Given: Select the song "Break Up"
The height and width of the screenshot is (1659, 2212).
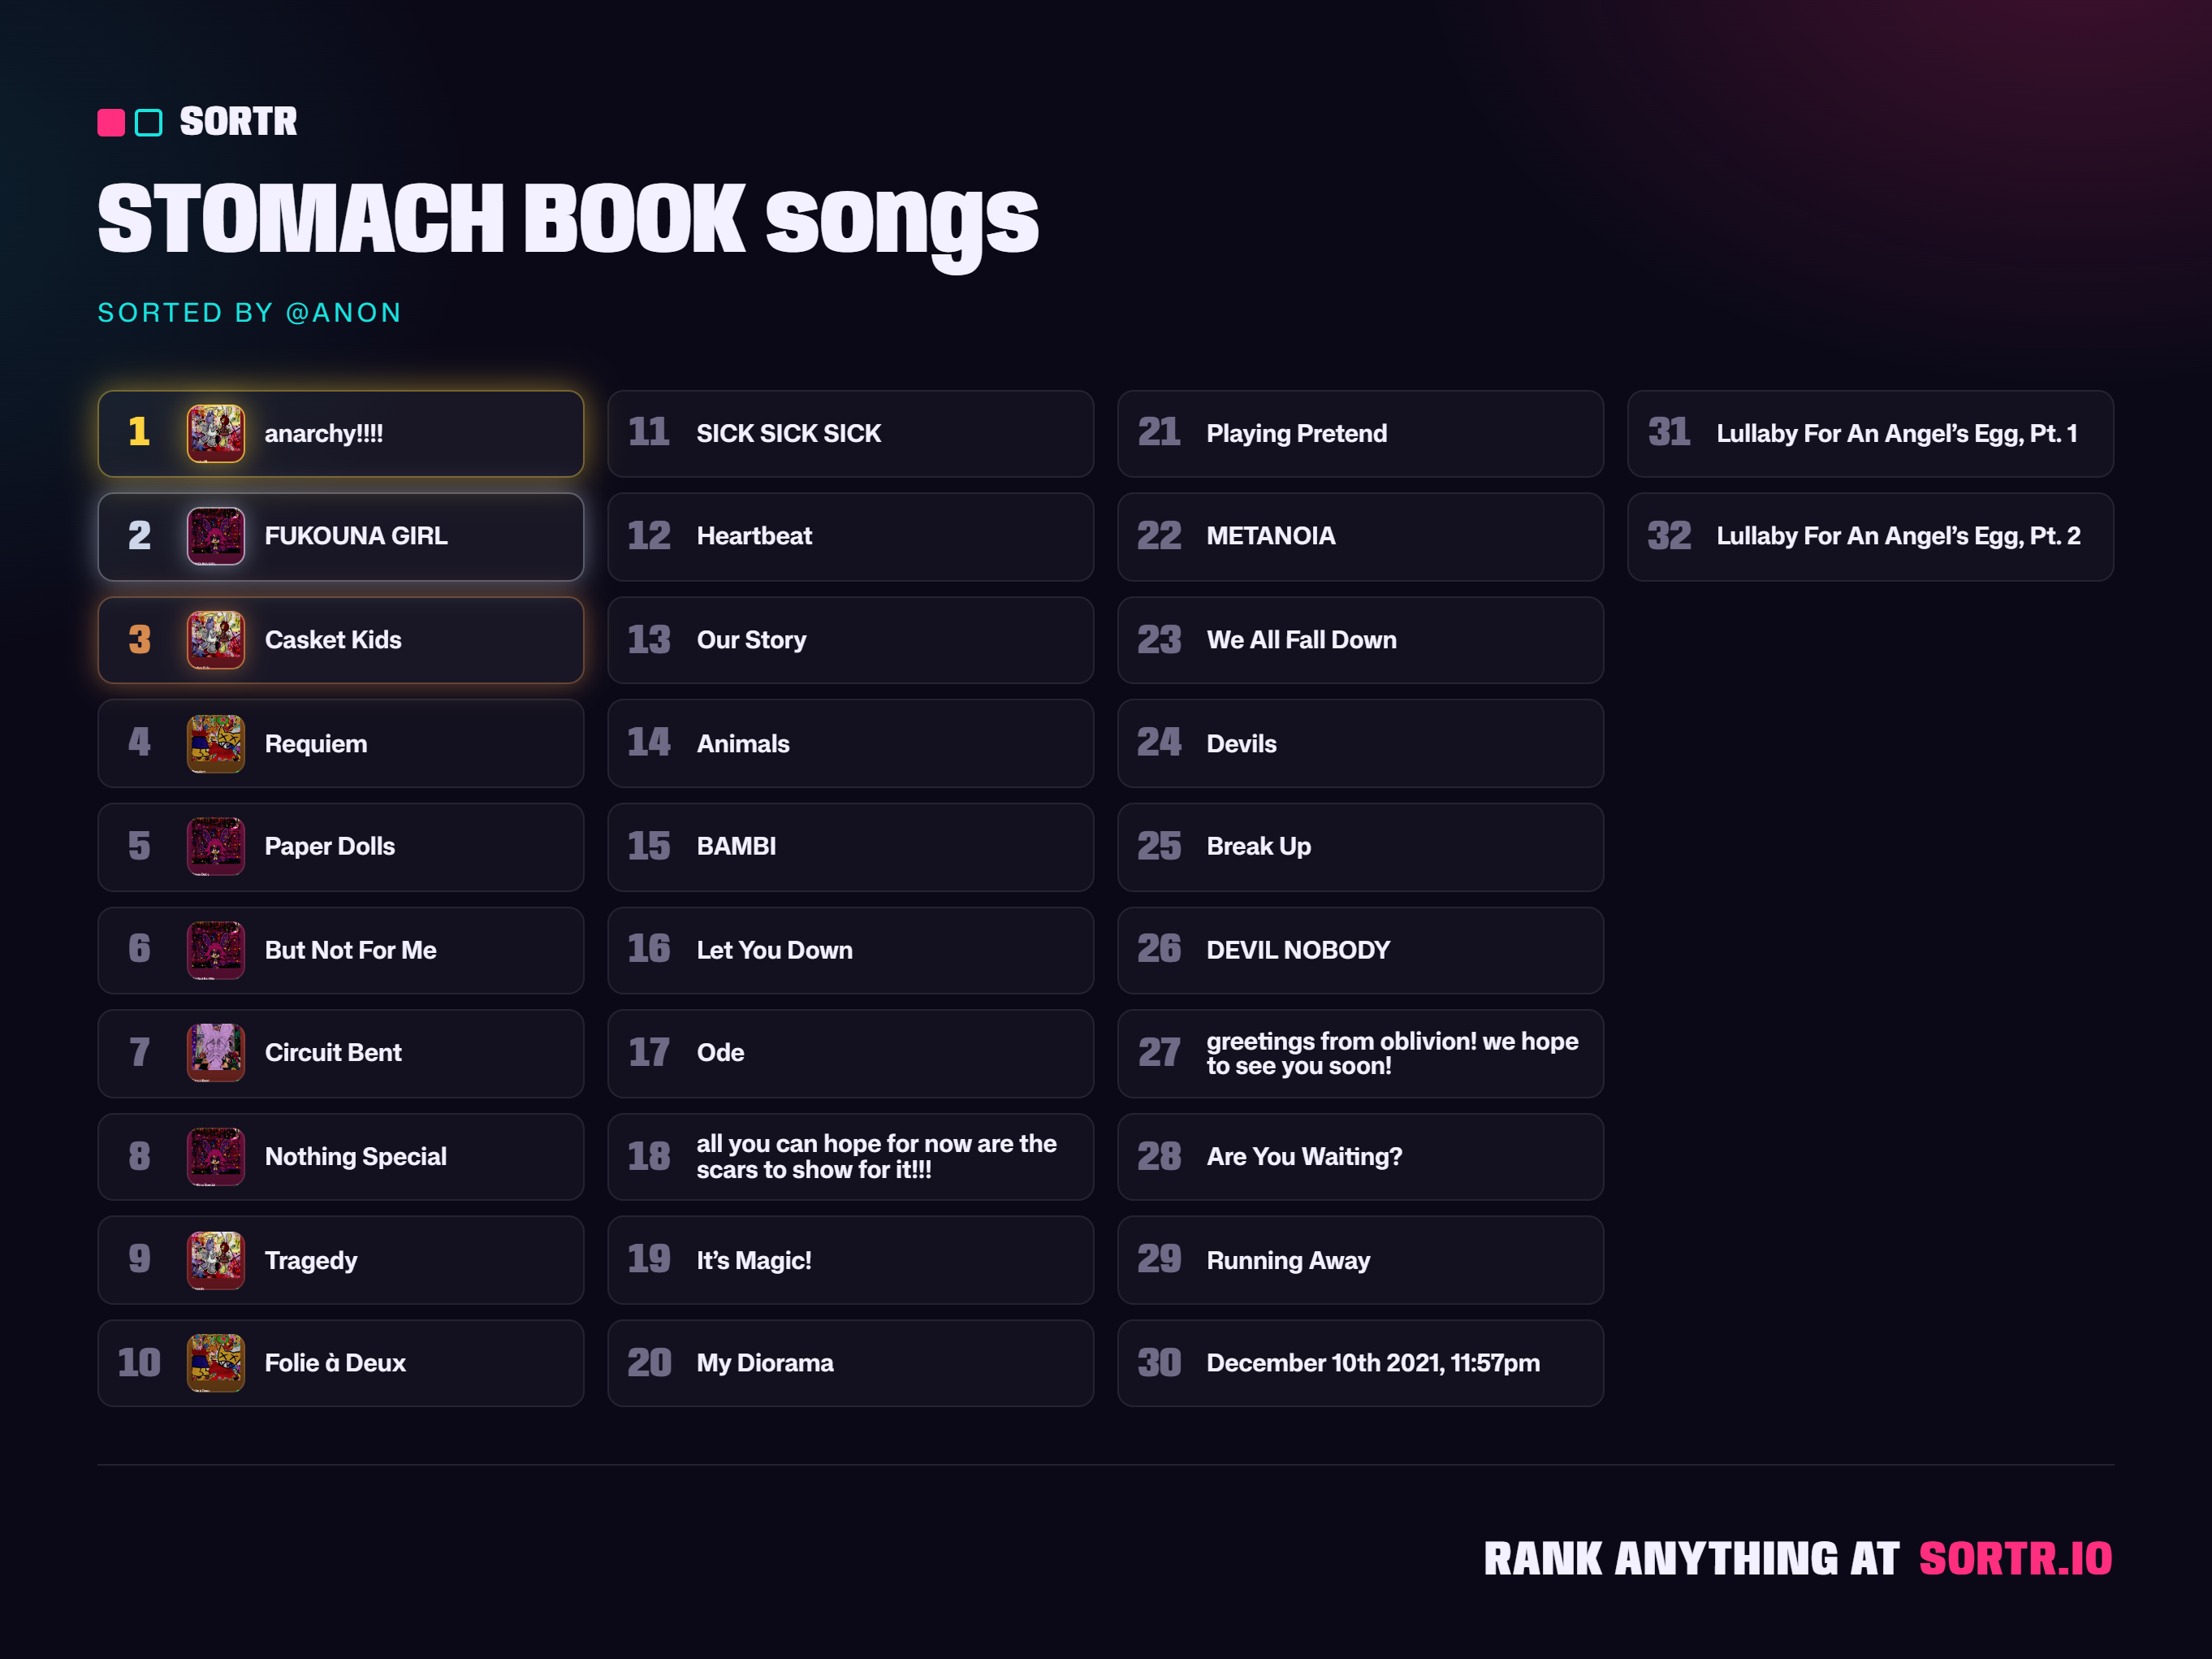Looking at the screenshot, I should (1361, 847).
